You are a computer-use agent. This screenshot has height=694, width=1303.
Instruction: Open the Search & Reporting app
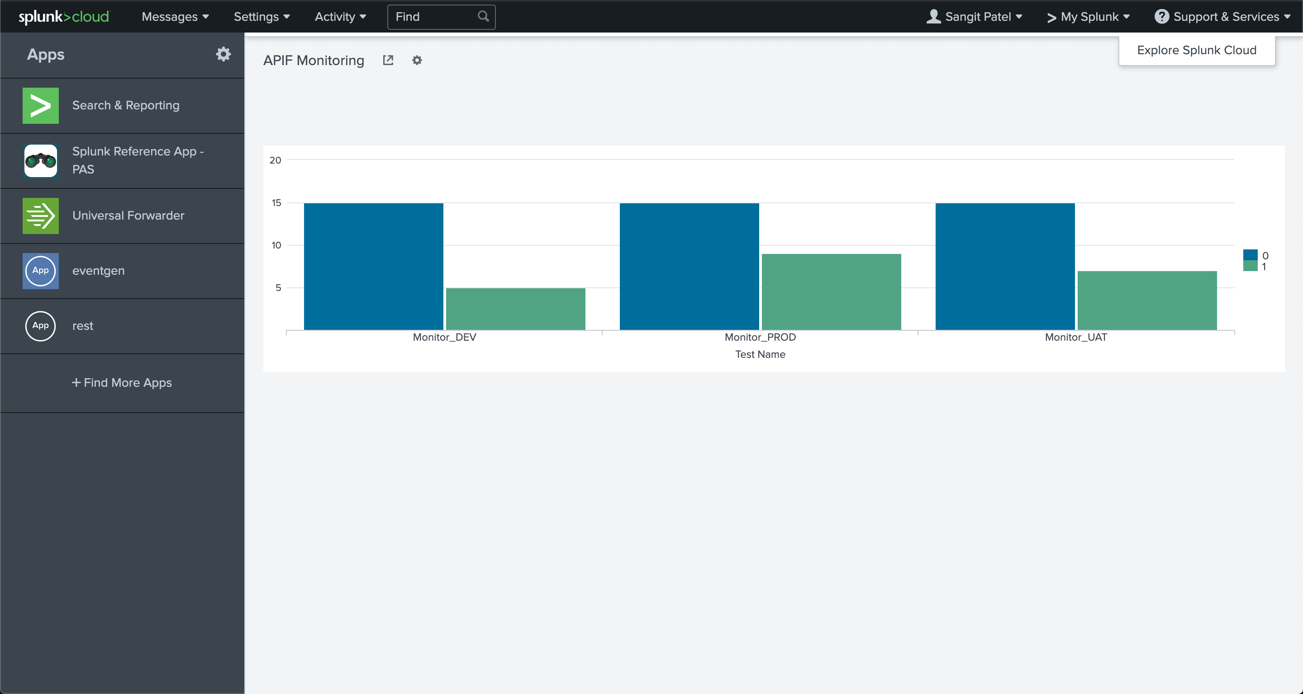[125, 106]
